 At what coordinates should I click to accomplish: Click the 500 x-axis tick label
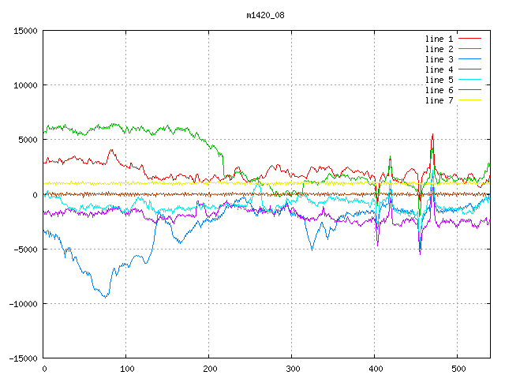457,369
